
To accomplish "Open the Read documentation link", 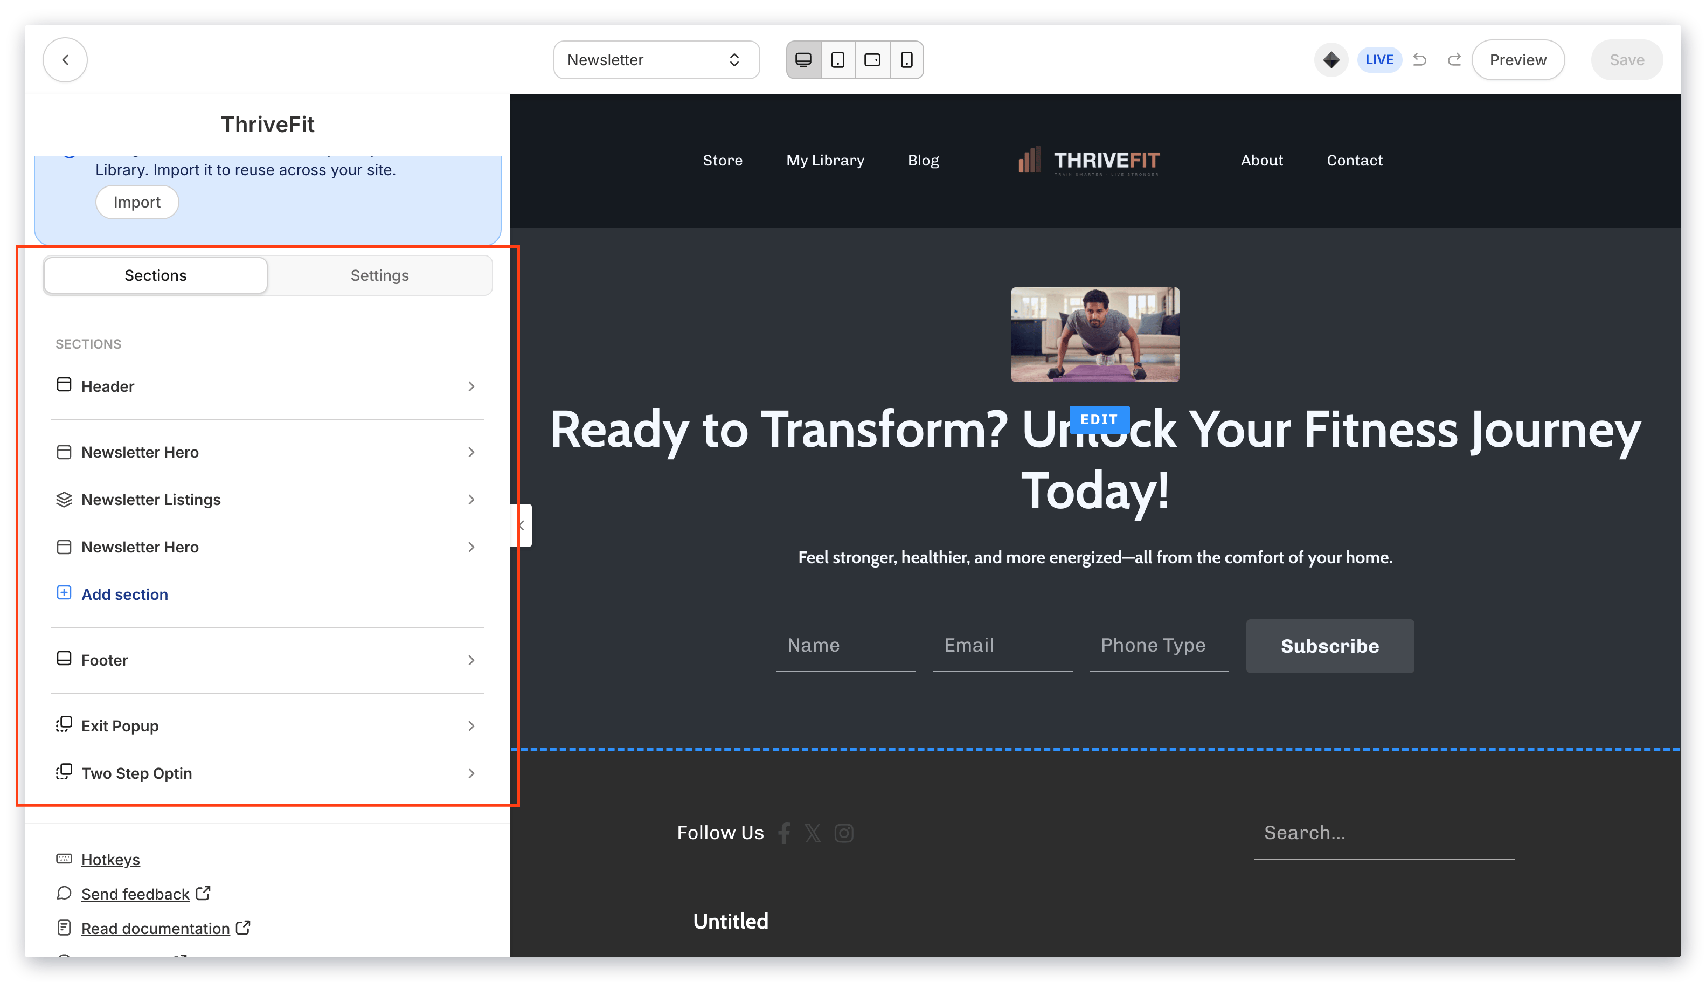I will click(155, 928).
